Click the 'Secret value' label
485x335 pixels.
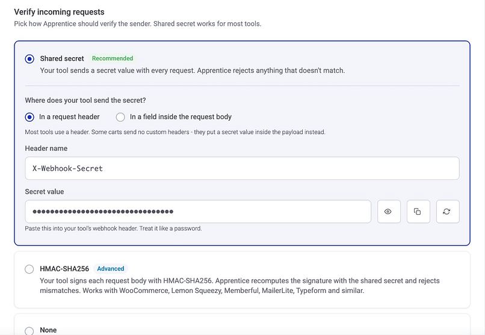pos(45,192)
